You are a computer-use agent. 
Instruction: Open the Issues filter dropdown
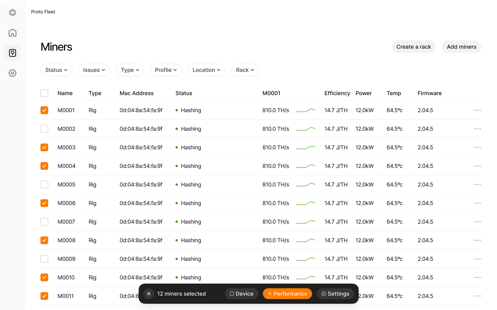tap(94, 70)
